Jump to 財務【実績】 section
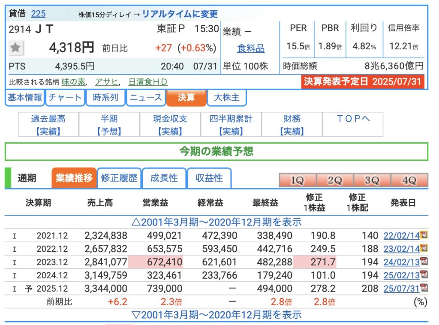Viewport: 439px width, 325px height. (x=292, y=125)
